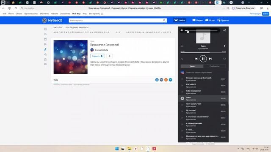Click the Слушать play button
The height and width of the screenshot is (152, 271).
(x=97, y=56)
